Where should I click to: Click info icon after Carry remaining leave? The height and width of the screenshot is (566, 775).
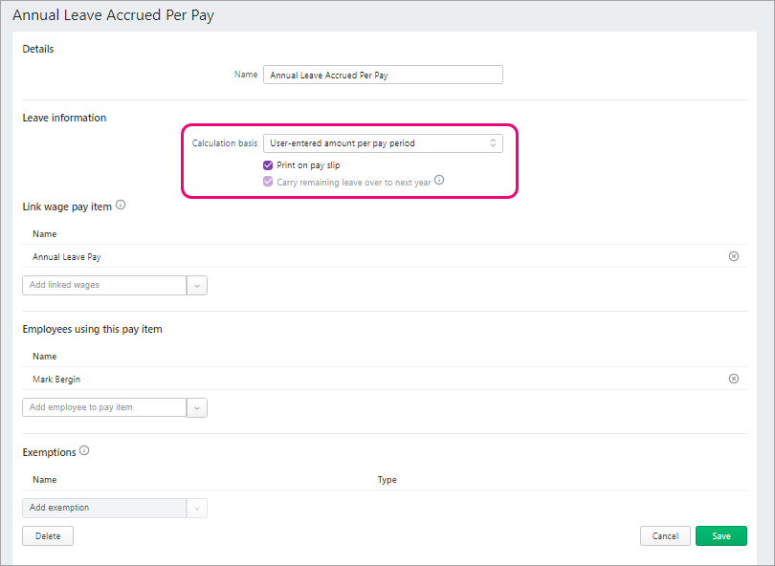click(439, 180)
